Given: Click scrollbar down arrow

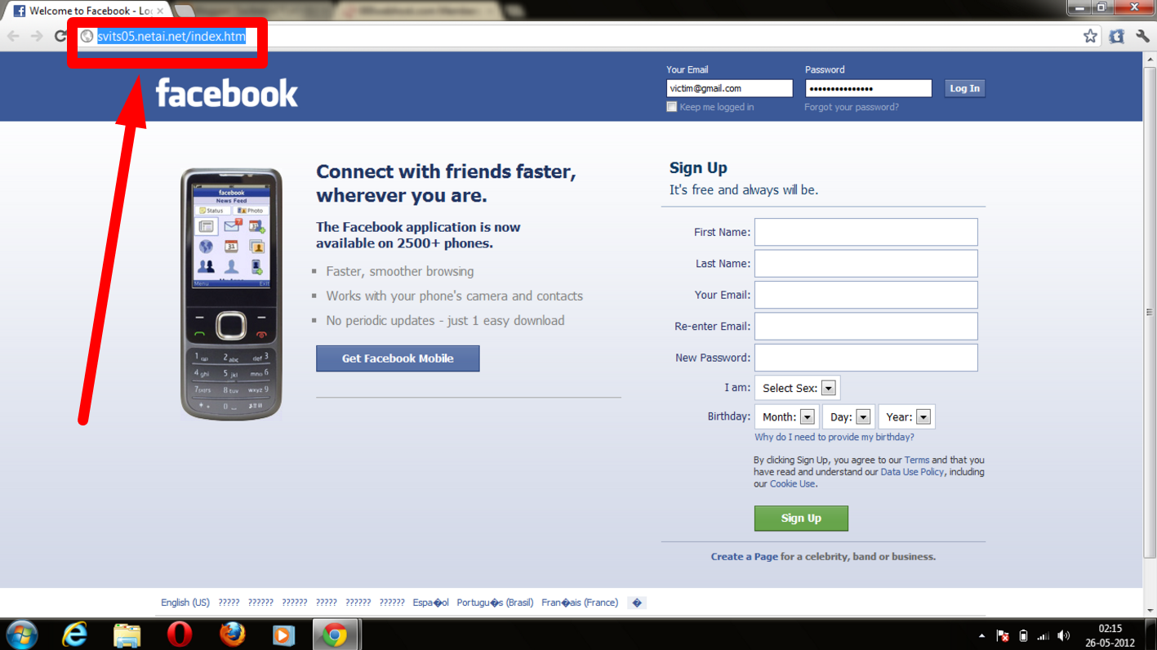Looking at the screenshot, I should coord(1150,609).
